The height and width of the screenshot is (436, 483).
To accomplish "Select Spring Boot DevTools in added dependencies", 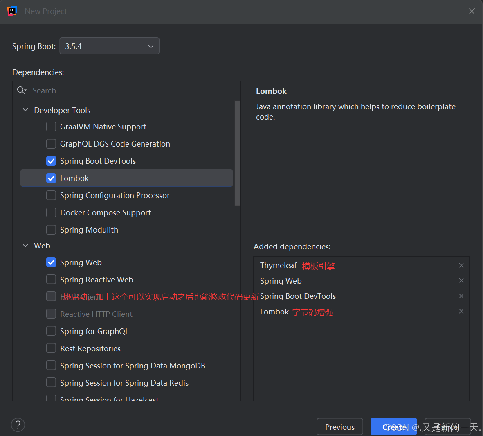I will tap(298, 296).
